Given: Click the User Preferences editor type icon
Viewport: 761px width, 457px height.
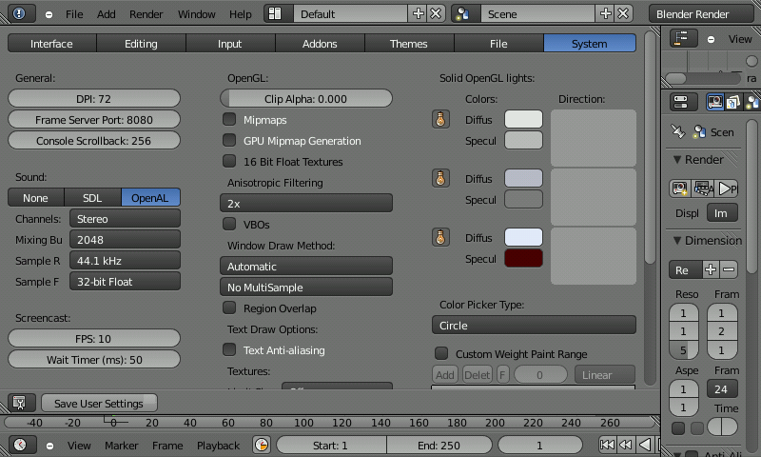Looking at the screenshot, I should coord(21,403).
